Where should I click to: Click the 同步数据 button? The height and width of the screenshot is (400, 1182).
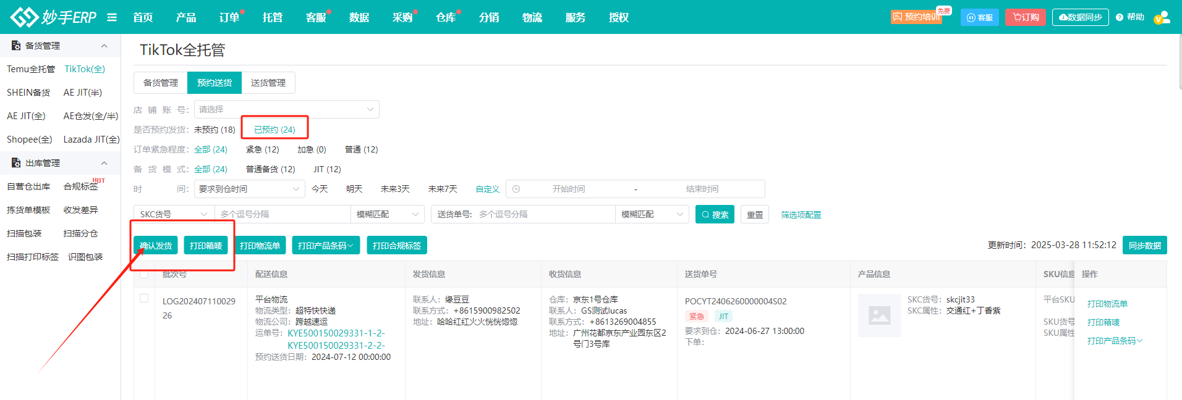1145,245
